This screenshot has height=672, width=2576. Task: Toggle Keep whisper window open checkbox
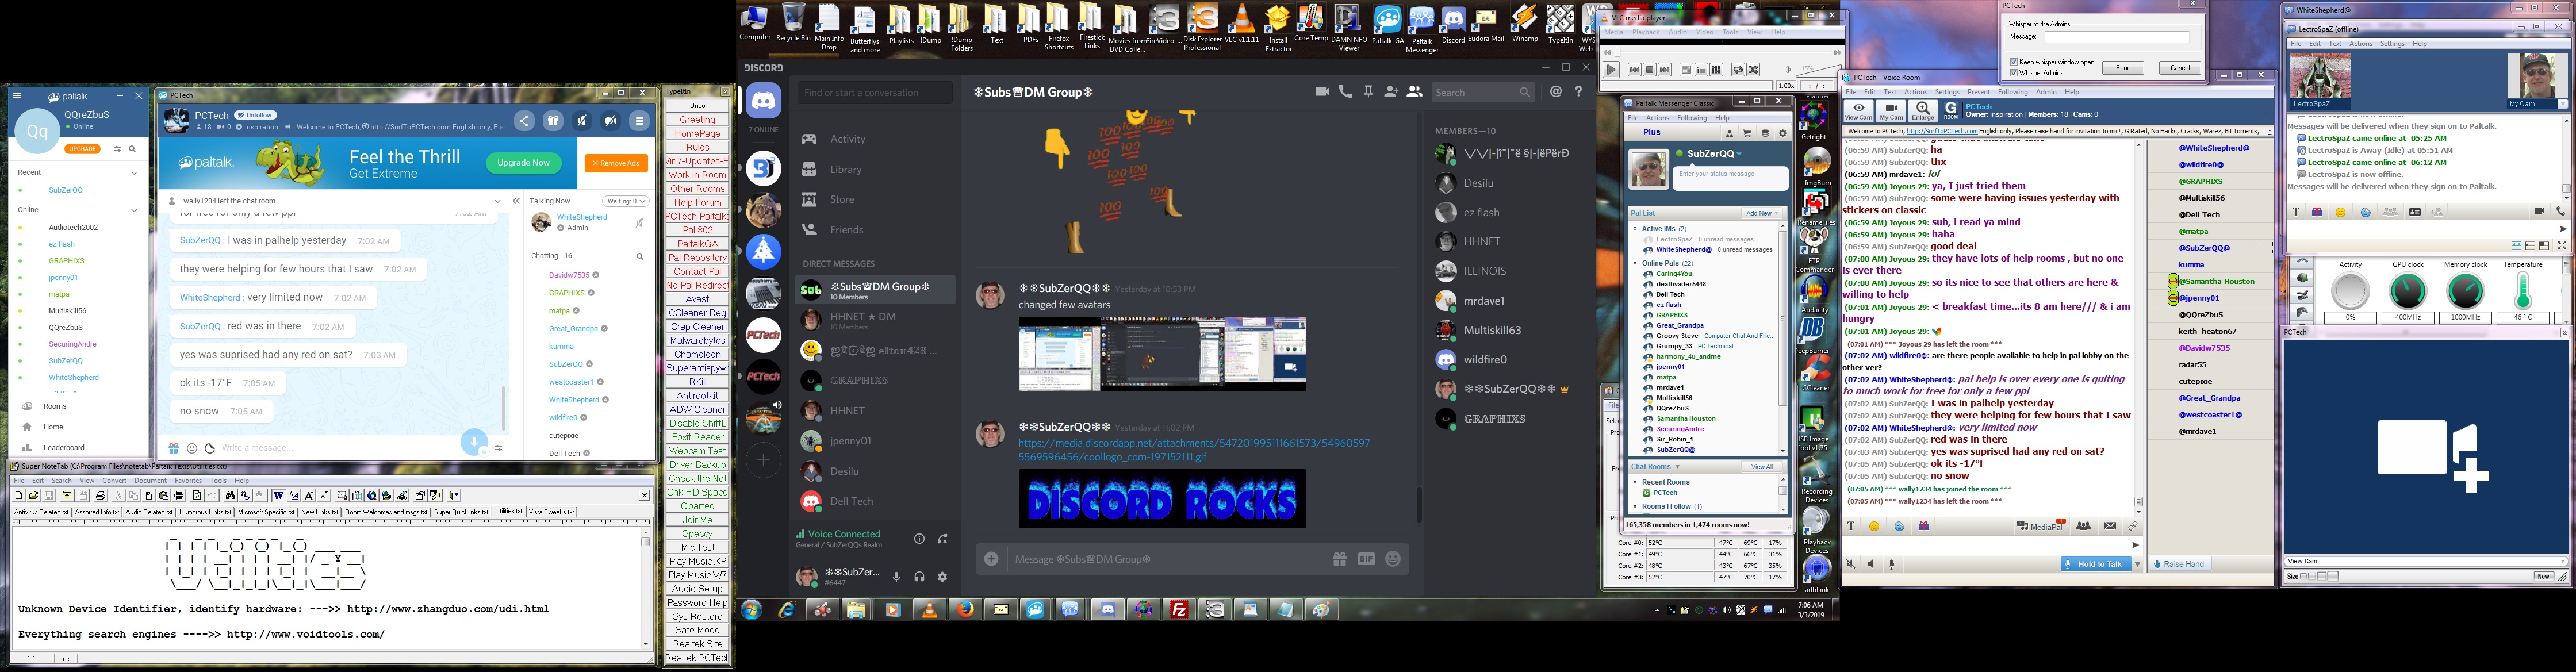2013,62
